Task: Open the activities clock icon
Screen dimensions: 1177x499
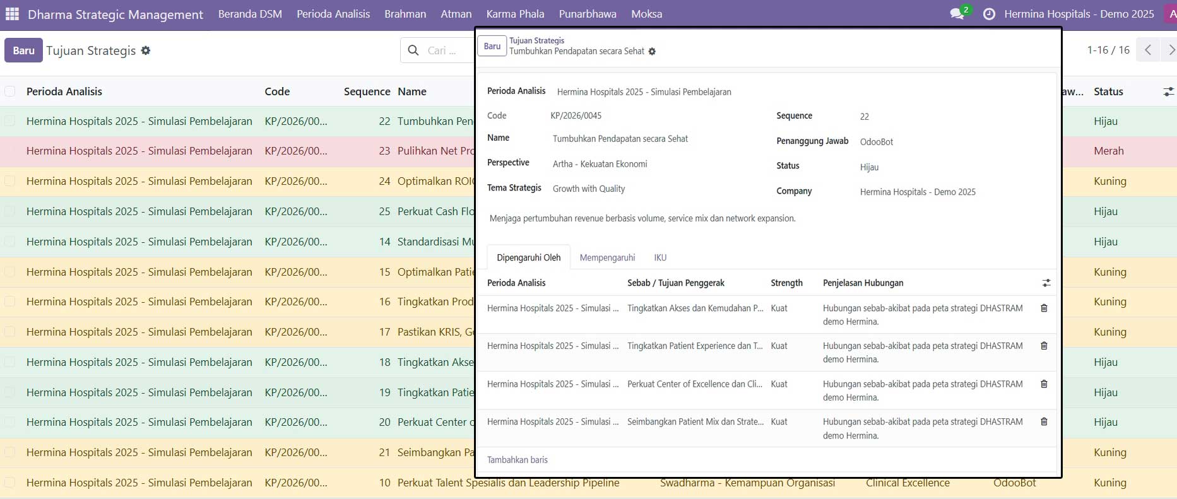Action: 989,14
